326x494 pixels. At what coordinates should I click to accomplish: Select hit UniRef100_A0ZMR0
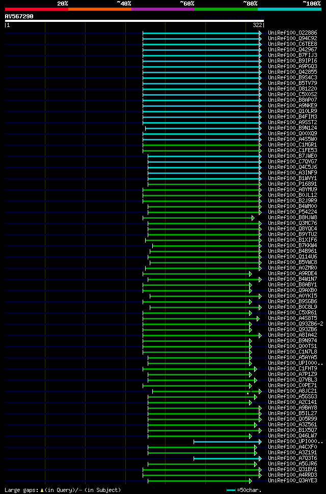click(292, 268)
